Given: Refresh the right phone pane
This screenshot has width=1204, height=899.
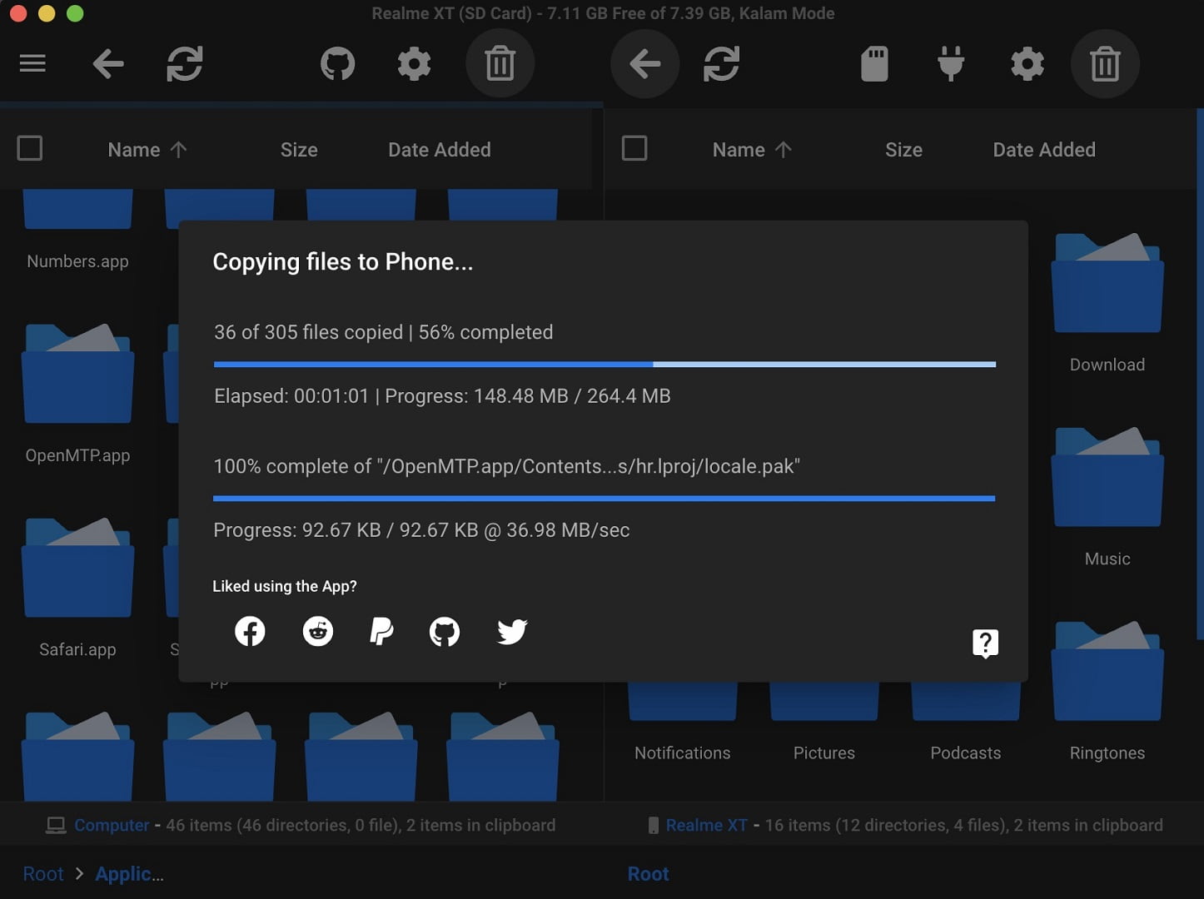Looking at the screenshot, I should coord(722,63).
